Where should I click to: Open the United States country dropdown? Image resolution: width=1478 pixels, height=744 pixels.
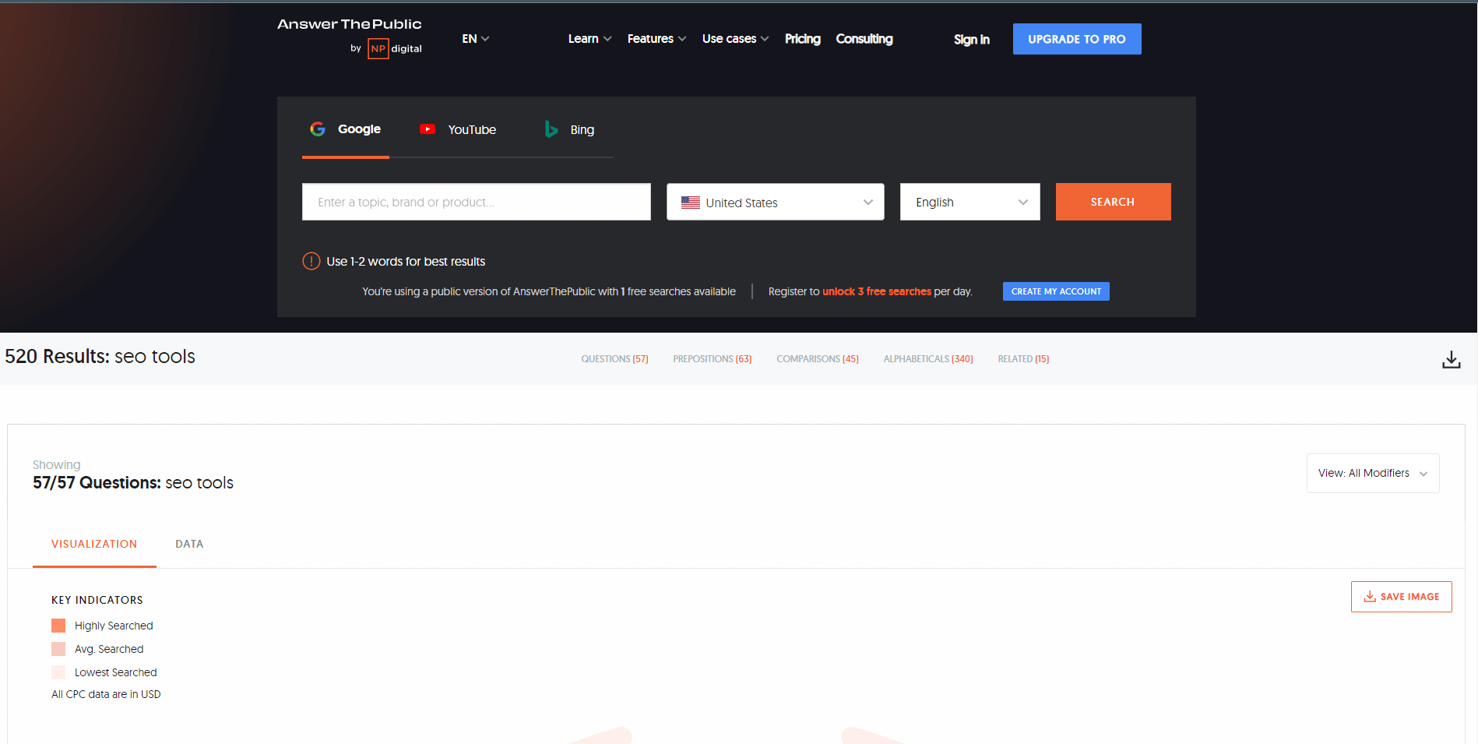pos(776,202)
